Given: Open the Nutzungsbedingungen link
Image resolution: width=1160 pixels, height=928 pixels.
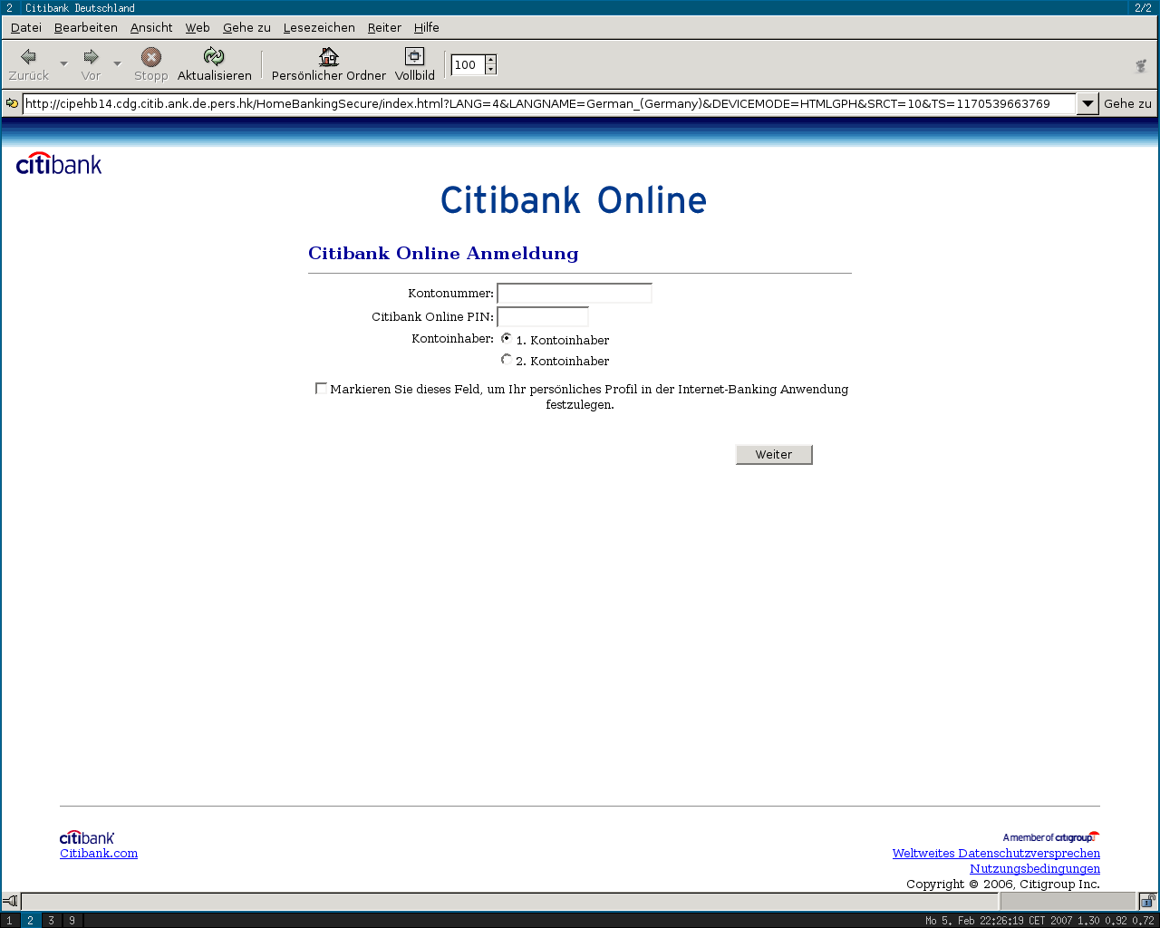Looking at the screenshot, I should point(1035,868).
